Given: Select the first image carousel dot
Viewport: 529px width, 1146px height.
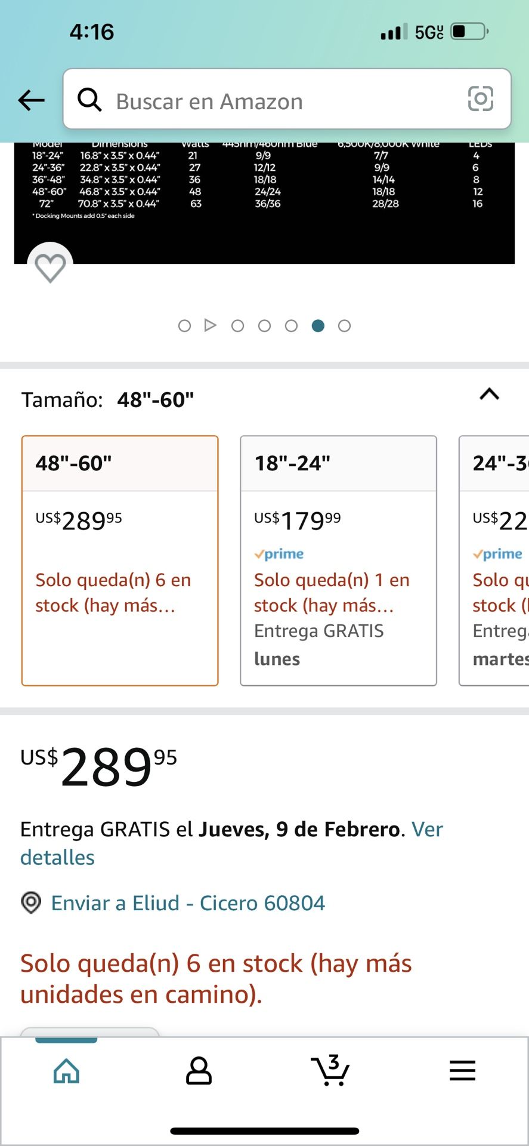Looking at the screenshot, I should 184,326.
